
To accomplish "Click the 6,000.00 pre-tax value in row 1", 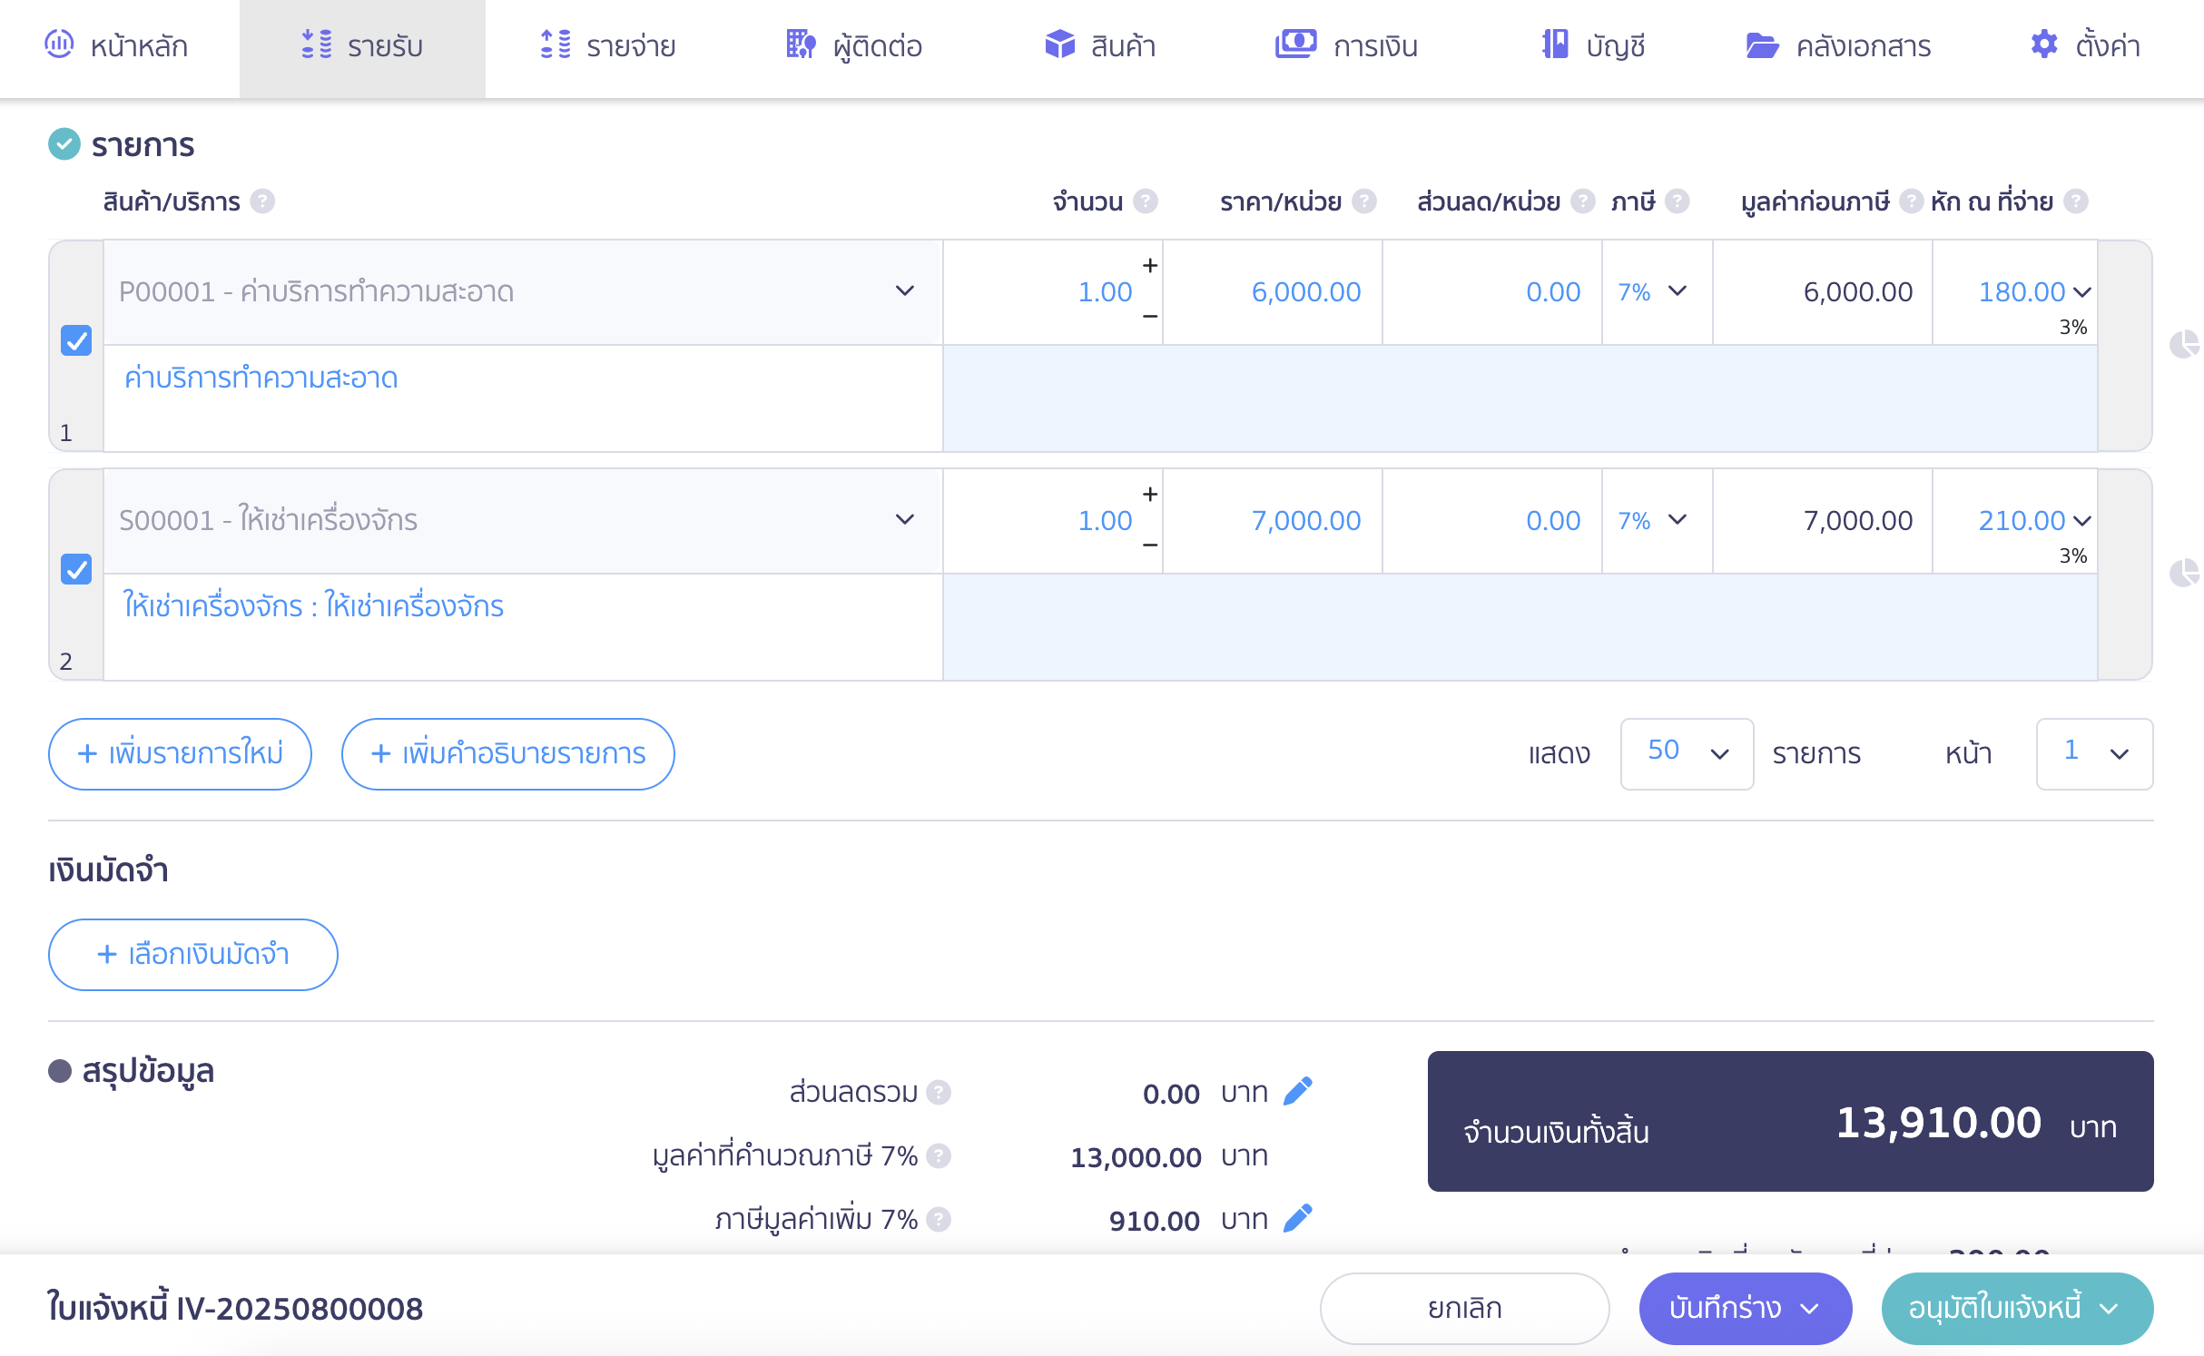I will 1857,292.
